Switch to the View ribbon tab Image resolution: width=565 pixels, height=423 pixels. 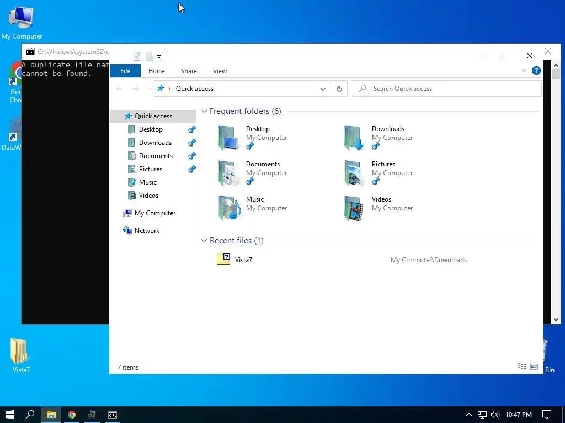tap(220, 71)
